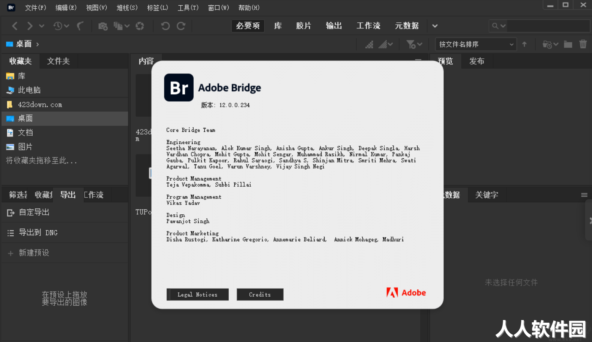Viewport: 592px width, 342px height.
Task: Switch to the 胶片 workspace
Action: tap(304, 26)
